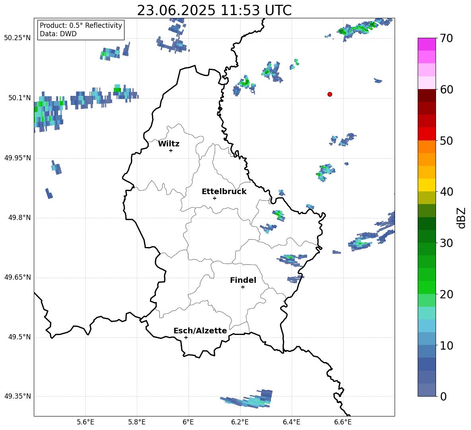Click the Esch/Alzette station label

coord(200,331)
